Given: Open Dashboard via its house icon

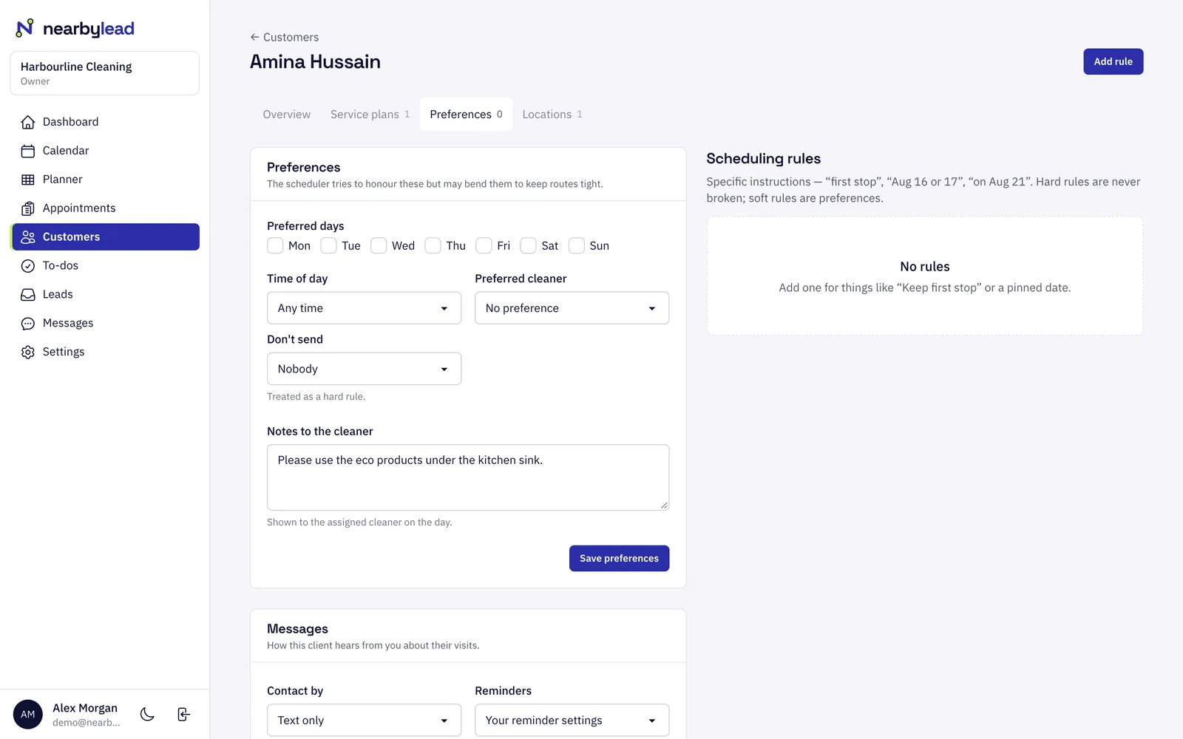Looking at the screenshot, I should tap(28, 122).
